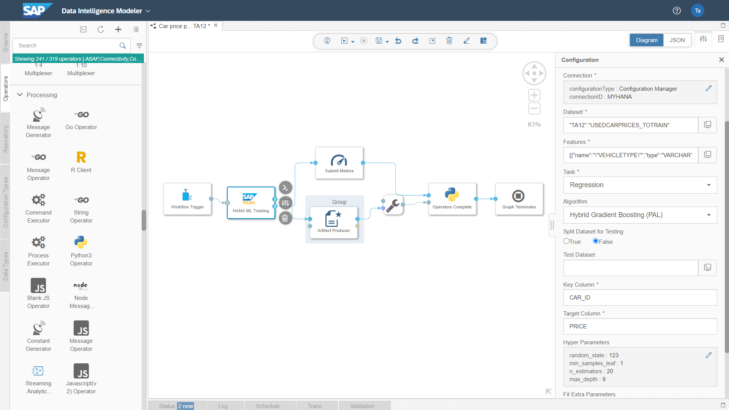Screen dimensions: 729x410
Task: Select the validate graph shield icon
Action: coord(327,41)
